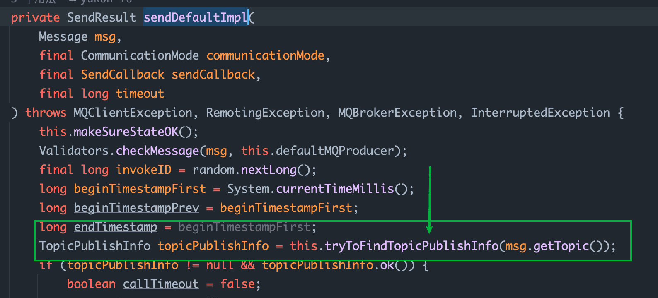Click the currentTimeMillis method call
The height and width of the screenshot is (298, 658).
pos(335,189)
